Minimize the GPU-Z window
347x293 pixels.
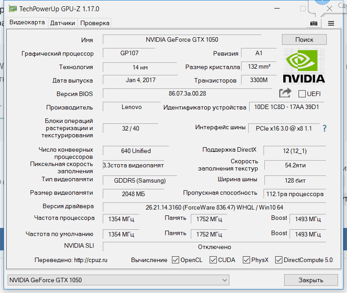pos(277,9)
